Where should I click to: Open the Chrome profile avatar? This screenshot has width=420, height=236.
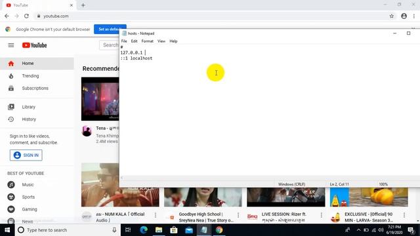pyautogui.click(x=404, y=16)
